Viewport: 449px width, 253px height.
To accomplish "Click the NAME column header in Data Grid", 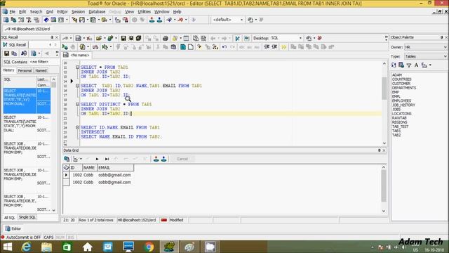I will point(89,168).
